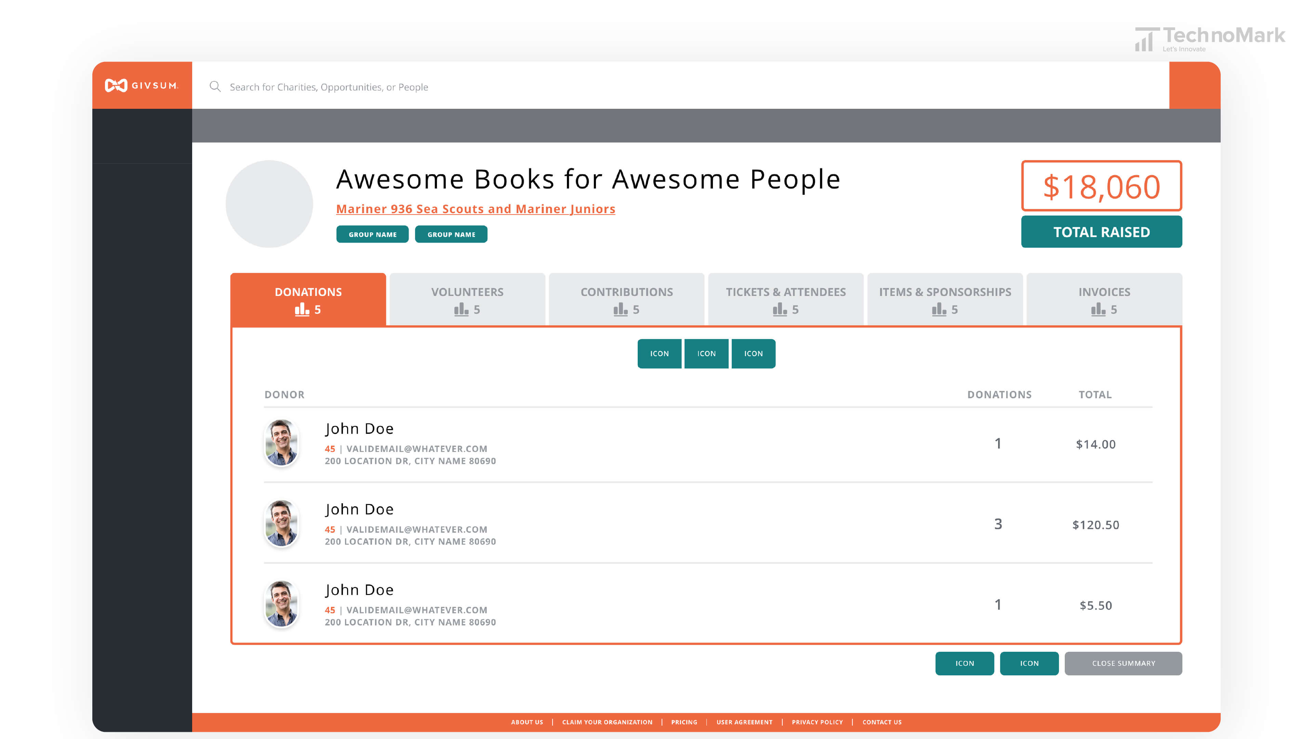Click the second GROUP NAME tag
The height and width of the screenshot is (739, 1313).
tap(451, 234)
